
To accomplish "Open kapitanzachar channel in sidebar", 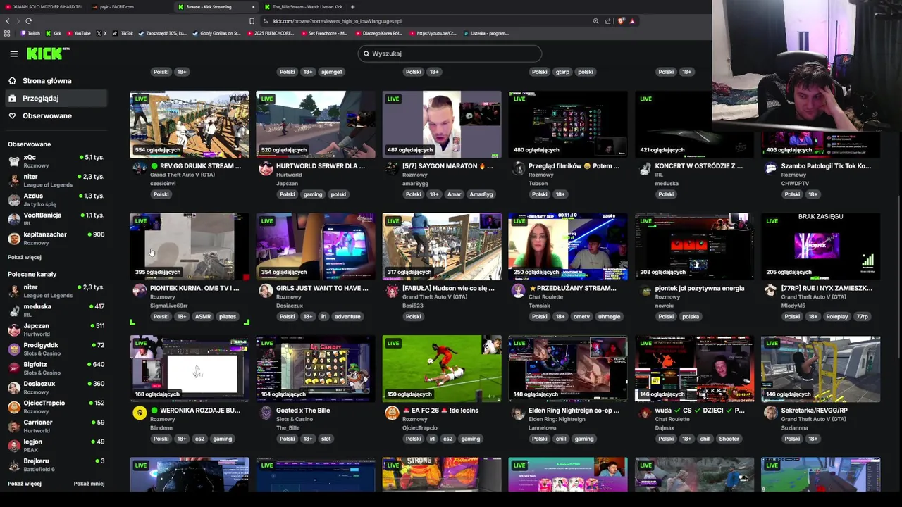I will pos(56,238).
